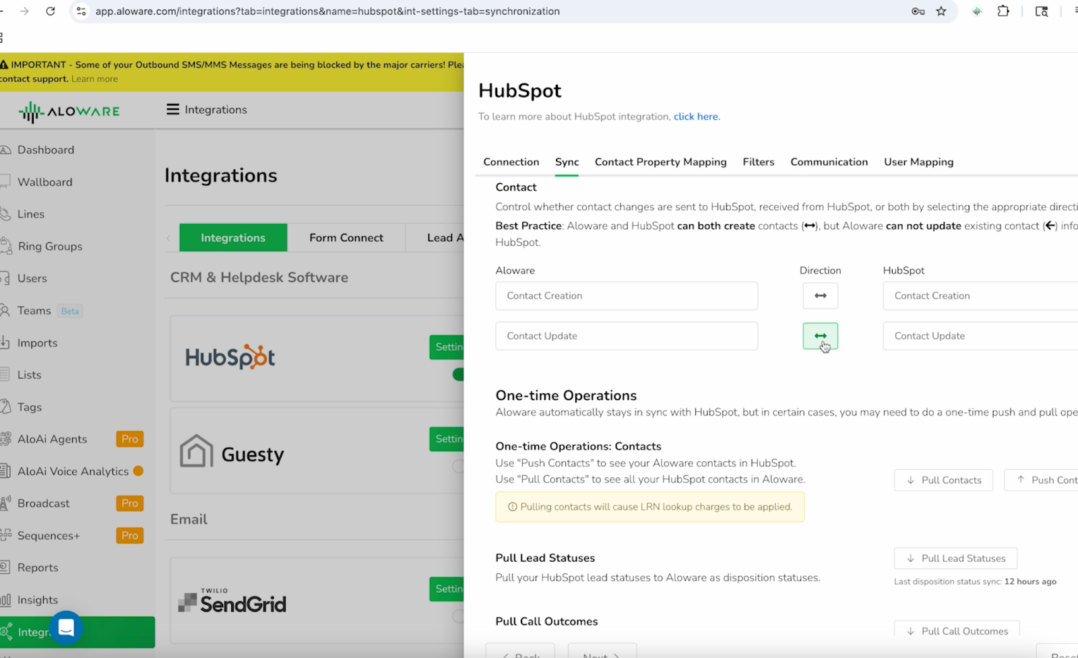Open Insights in the sidebar

click(38, 599)
